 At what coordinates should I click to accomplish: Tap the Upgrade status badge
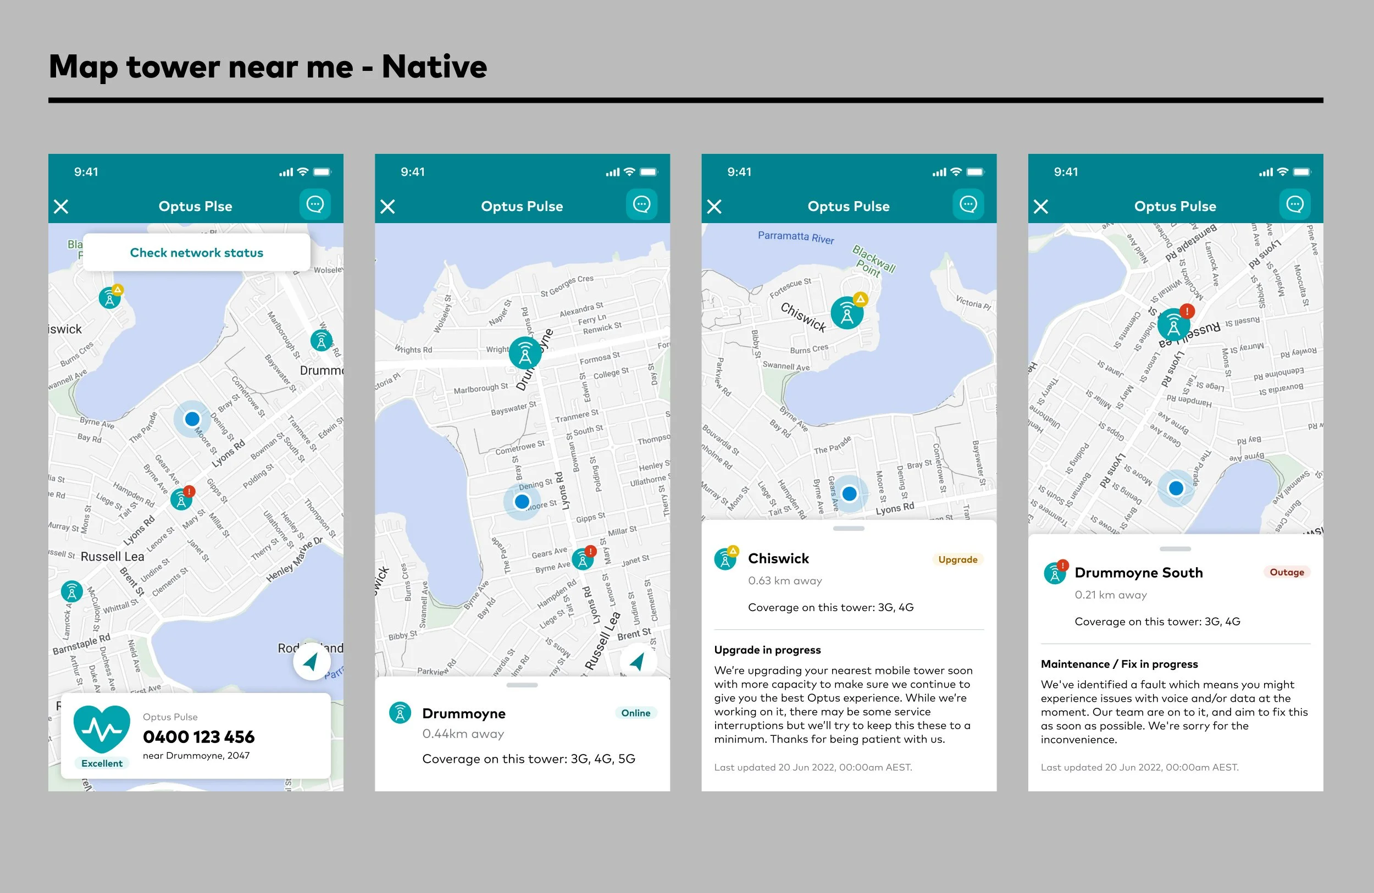958,559
